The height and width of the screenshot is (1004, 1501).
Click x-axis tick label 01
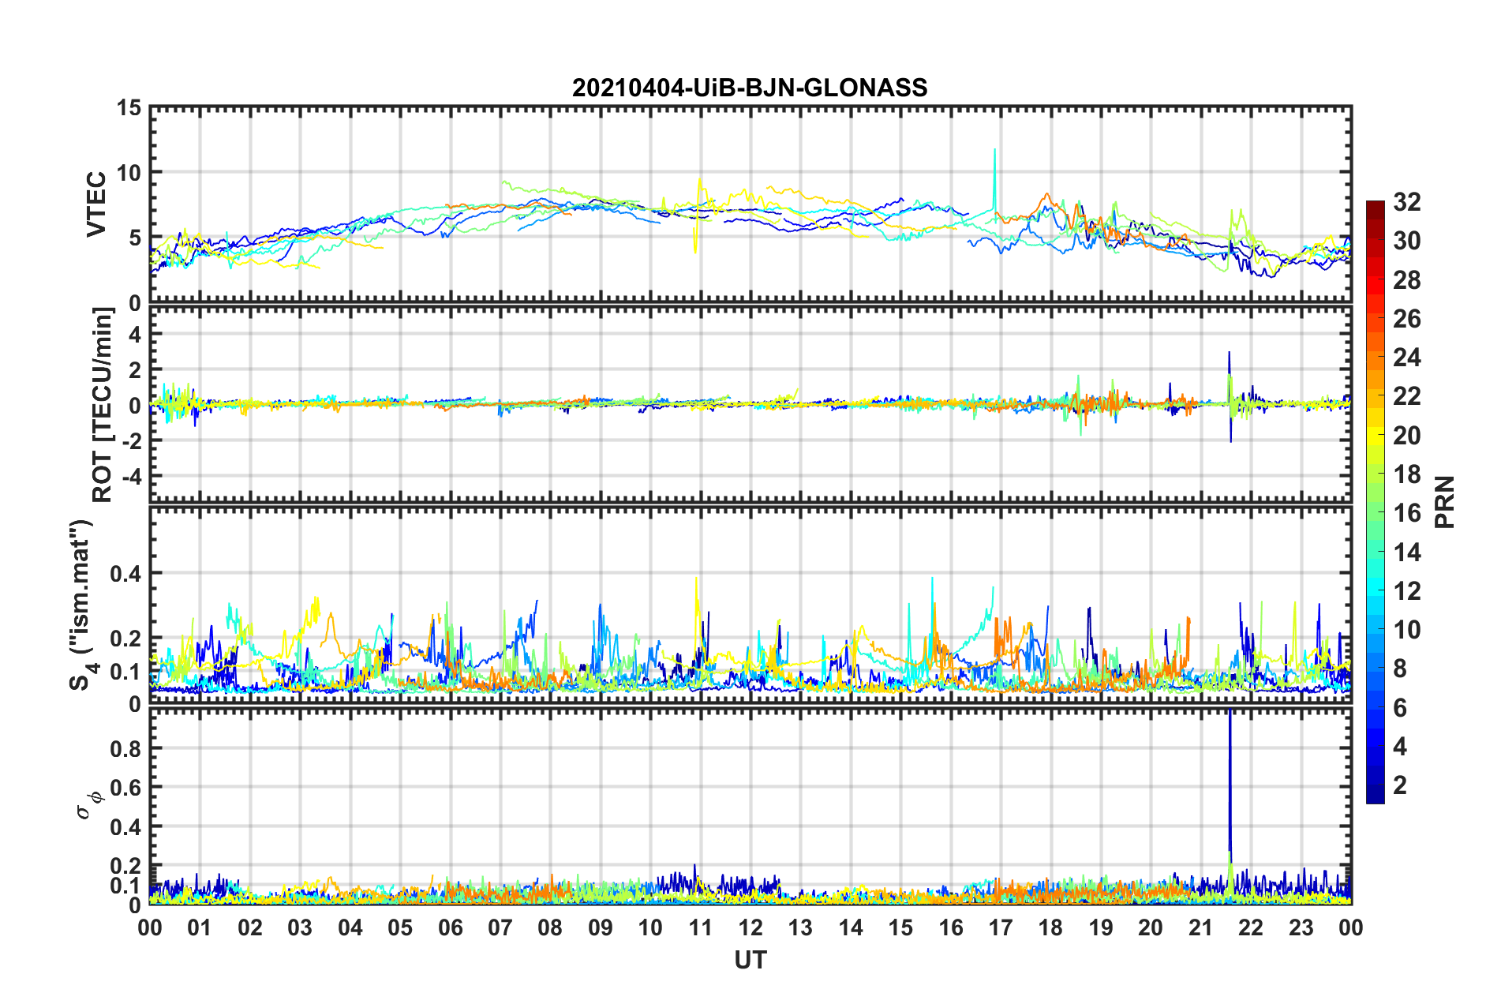pos(200,927)
